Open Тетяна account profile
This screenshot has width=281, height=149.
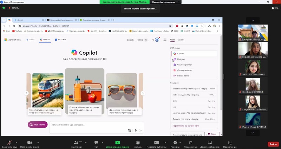pyautogui.click(x=142, y=40)
